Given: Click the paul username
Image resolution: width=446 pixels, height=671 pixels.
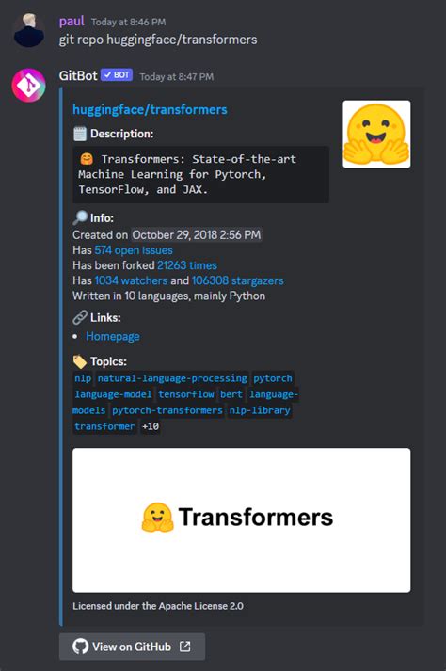Looking at the screenshot, I should [x=72, y=22].
